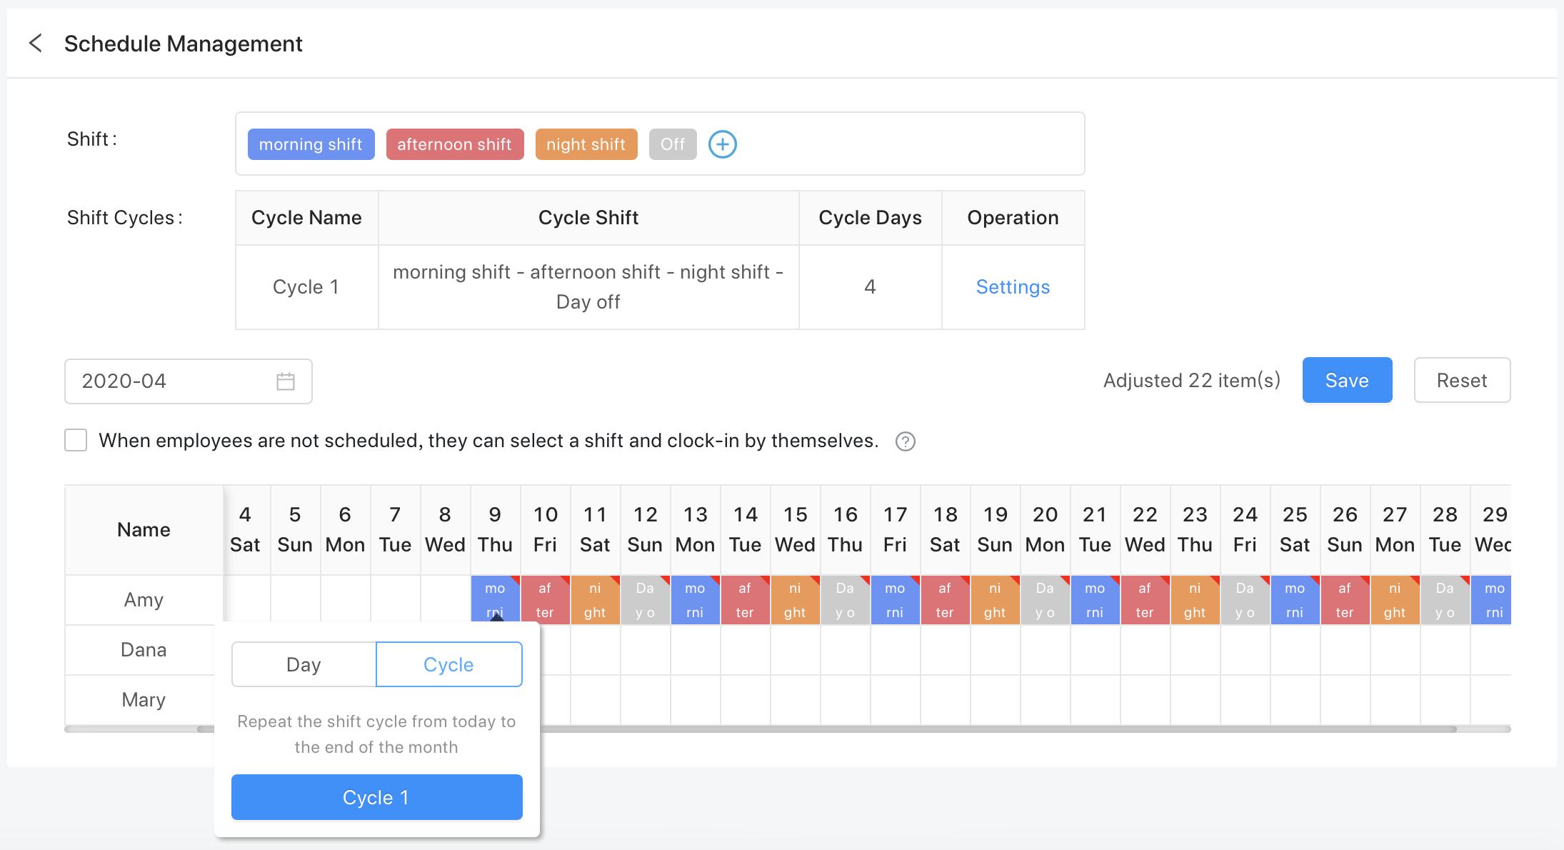This screenshot has width=1564, height=850.
Task: Save the adjusted schedule
Action: (1346, 380)
